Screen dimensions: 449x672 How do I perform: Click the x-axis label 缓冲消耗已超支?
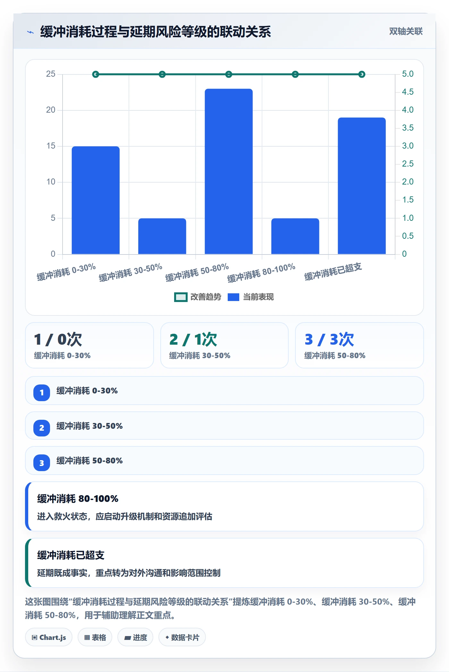pyautogui.click(x=333, y=271)
